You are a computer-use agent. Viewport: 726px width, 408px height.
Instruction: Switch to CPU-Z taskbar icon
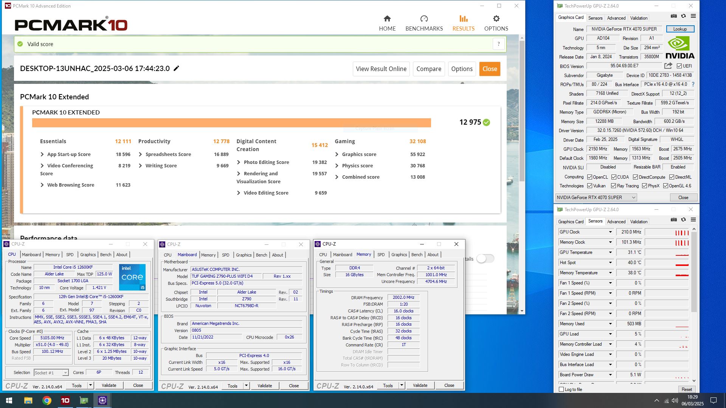102,400
